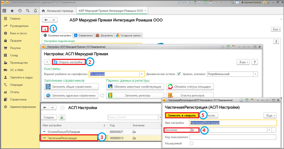This screenshot has height=149, width=284.
Task: Click the back arrow in main form
Action: (46, 20)
